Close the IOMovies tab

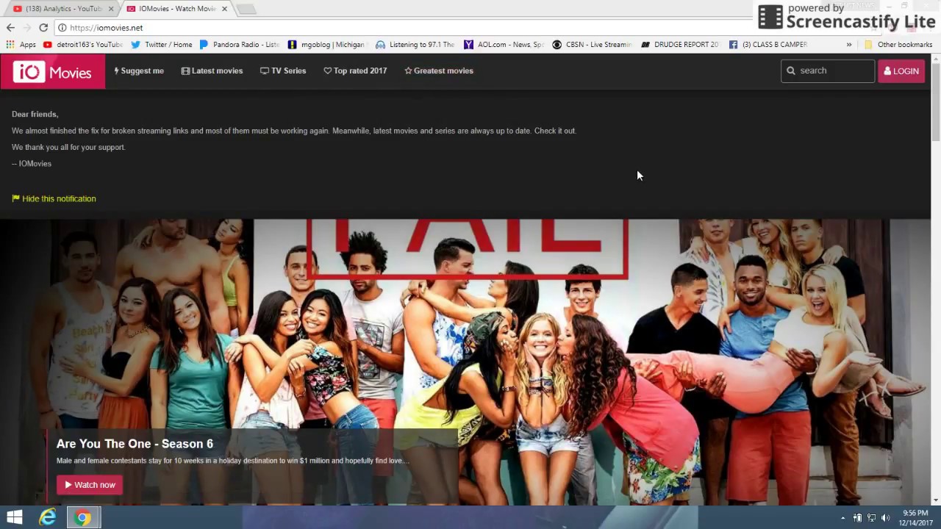click(x=224, y=9)
